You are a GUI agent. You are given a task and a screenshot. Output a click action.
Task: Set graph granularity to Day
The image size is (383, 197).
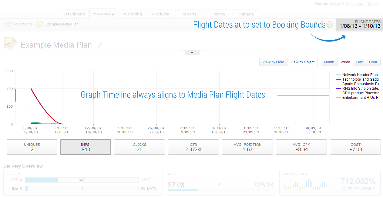pos(360,62)
